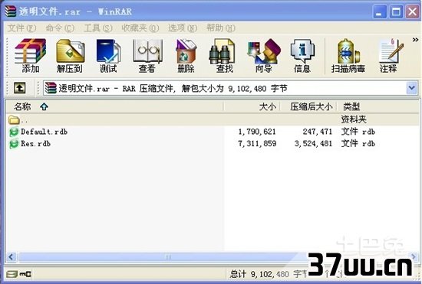Sort files by 名称 column header

[114, 106]
